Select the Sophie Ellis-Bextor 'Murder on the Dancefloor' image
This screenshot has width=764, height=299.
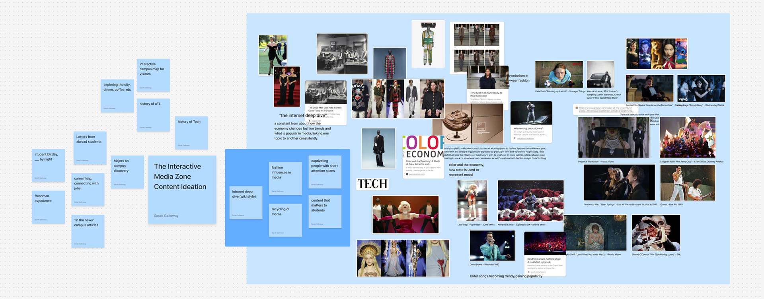click(650, 88)
